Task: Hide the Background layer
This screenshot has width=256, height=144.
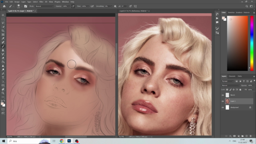Action: [x=223, y=108]
